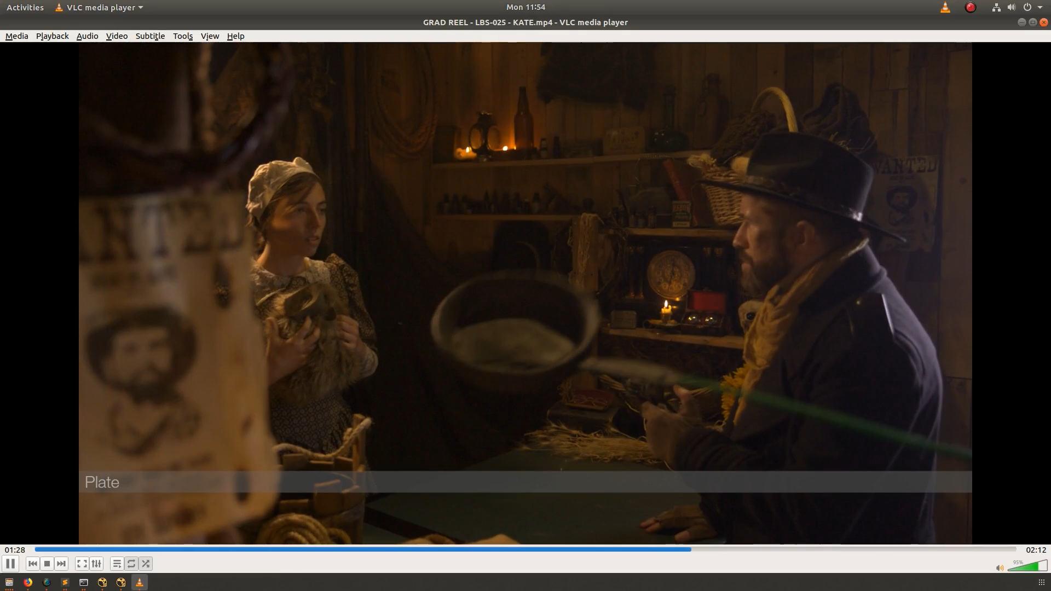The height and width of the screenshot is (591, 1051).
Task: Click the green volume slider
Action: [x=1027, y=566]
